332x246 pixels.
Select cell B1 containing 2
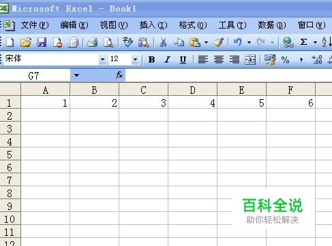pos(95,103)
